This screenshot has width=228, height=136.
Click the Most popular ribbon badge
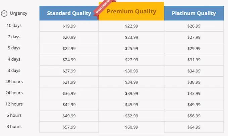pos(104,7)
